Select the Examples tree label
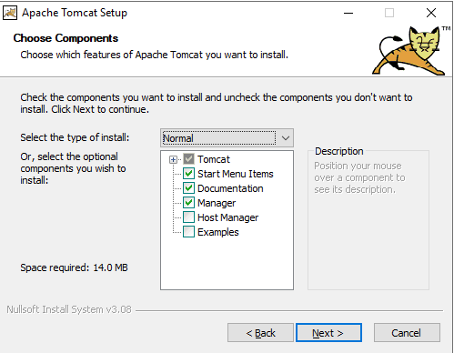The height and width of the screenshot is (353, 454). (x=218, y=232)
